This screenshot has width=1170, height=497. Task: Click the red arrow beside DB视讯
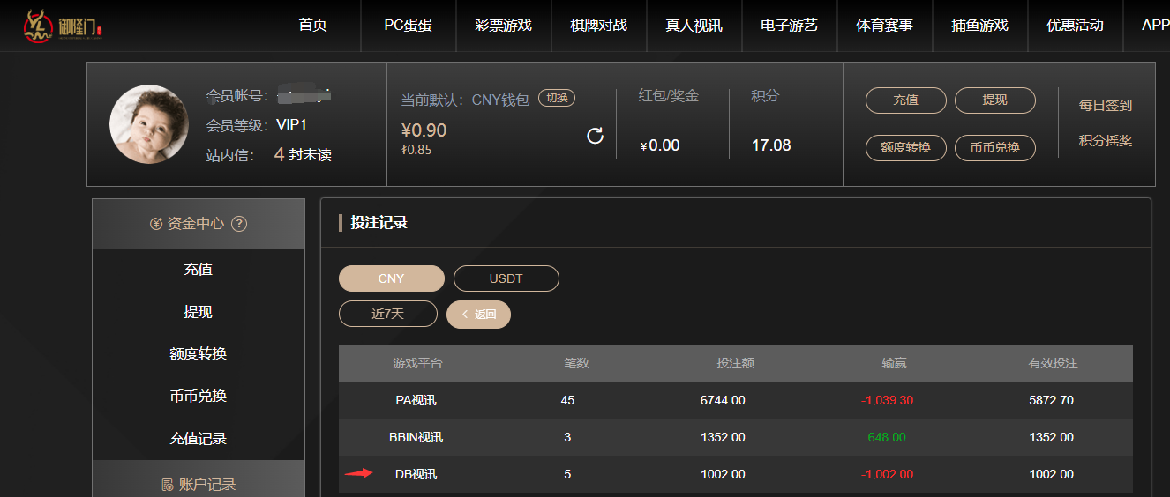(358, 473)
